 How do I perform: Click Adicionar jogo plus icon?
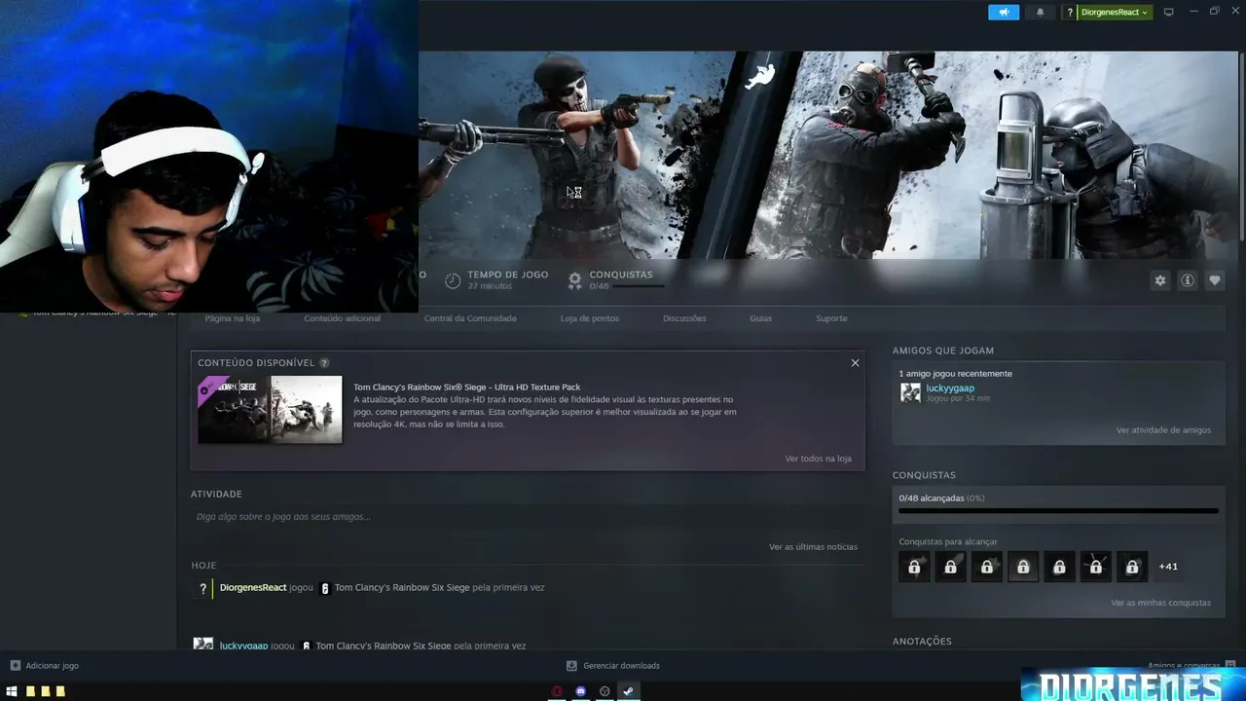(15, 666)
